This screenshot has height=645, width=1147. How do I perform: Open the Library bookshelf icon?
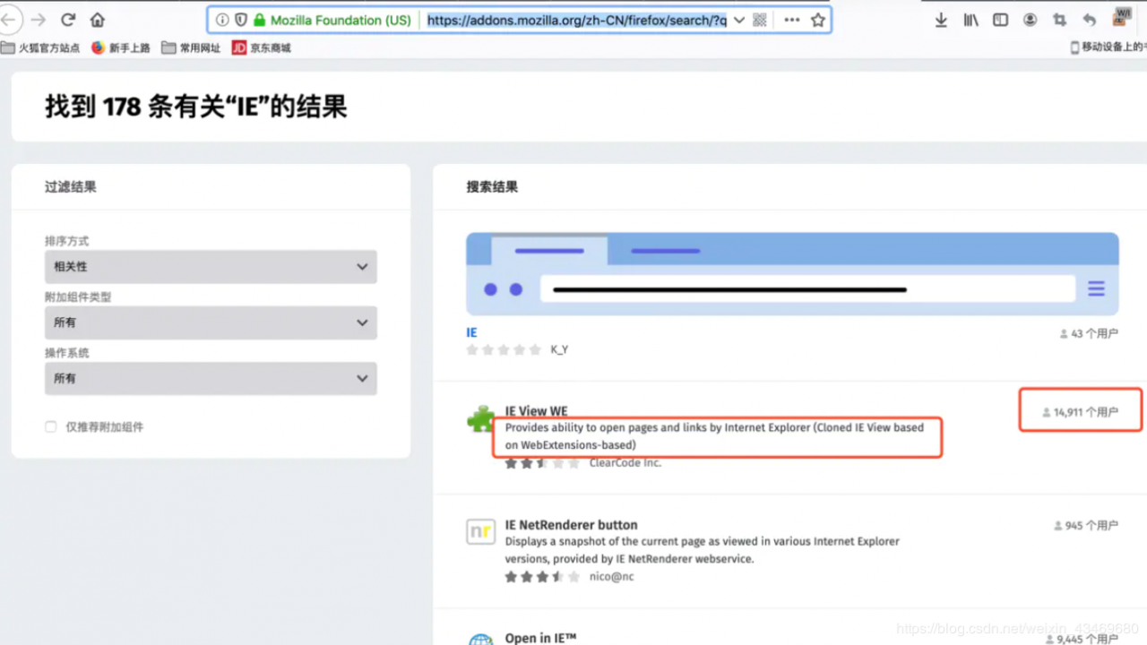970,20
